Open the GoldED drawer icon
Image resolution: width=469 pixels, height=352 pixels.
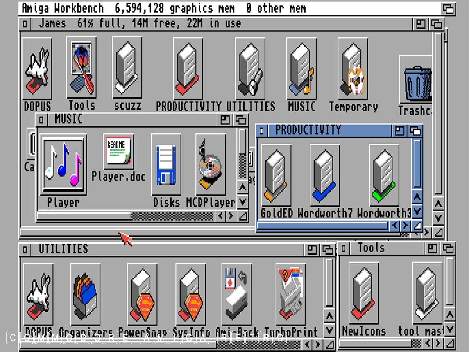tap(276, 175)
